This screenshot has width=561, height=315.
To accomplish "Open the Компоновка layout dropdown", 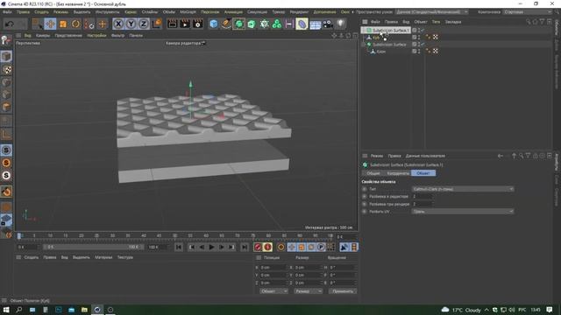I will [528, 11].
